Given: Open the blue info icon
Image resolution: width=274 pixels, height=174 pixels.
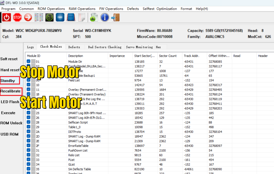Looking at the screenshot, I should pos(105,18).
